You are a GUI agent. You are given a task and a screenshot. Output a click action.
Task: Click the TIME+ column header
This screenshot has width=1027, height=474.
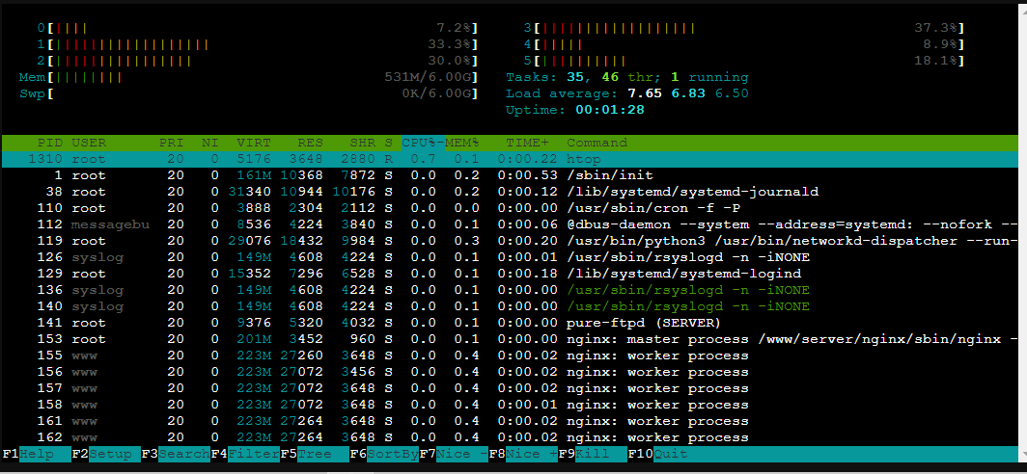[x=527, y=143]
